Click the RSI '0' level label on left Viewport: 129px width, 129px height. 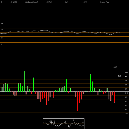pos(1,44)
